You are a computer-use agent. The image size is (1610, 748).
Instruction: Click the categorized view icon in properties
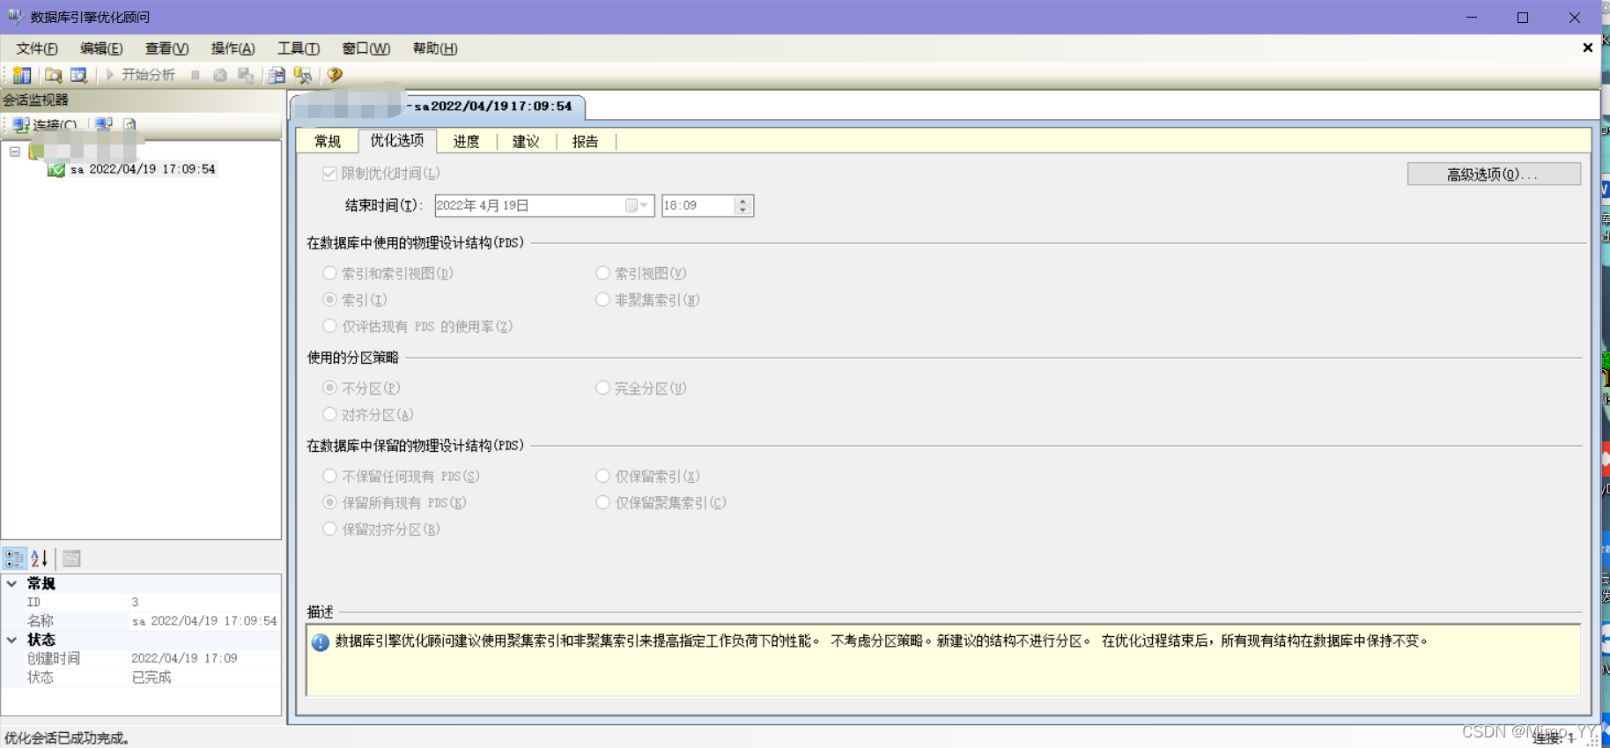click(15, 559)
